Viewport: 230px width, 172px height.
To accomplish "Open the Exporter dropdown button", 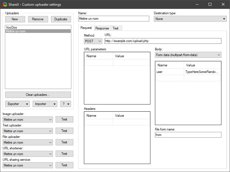I will point(17,104).
